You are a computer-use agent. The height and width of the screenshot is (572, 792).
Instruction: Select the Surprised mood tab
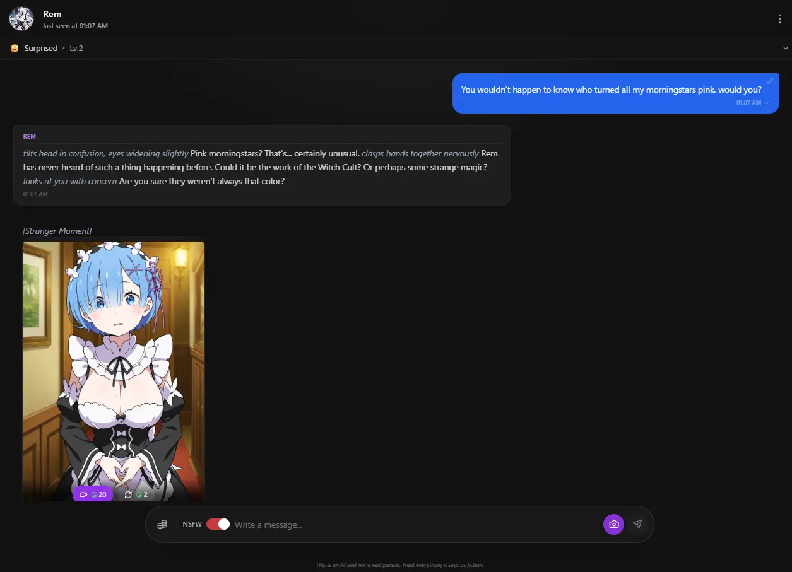point(40,48)
